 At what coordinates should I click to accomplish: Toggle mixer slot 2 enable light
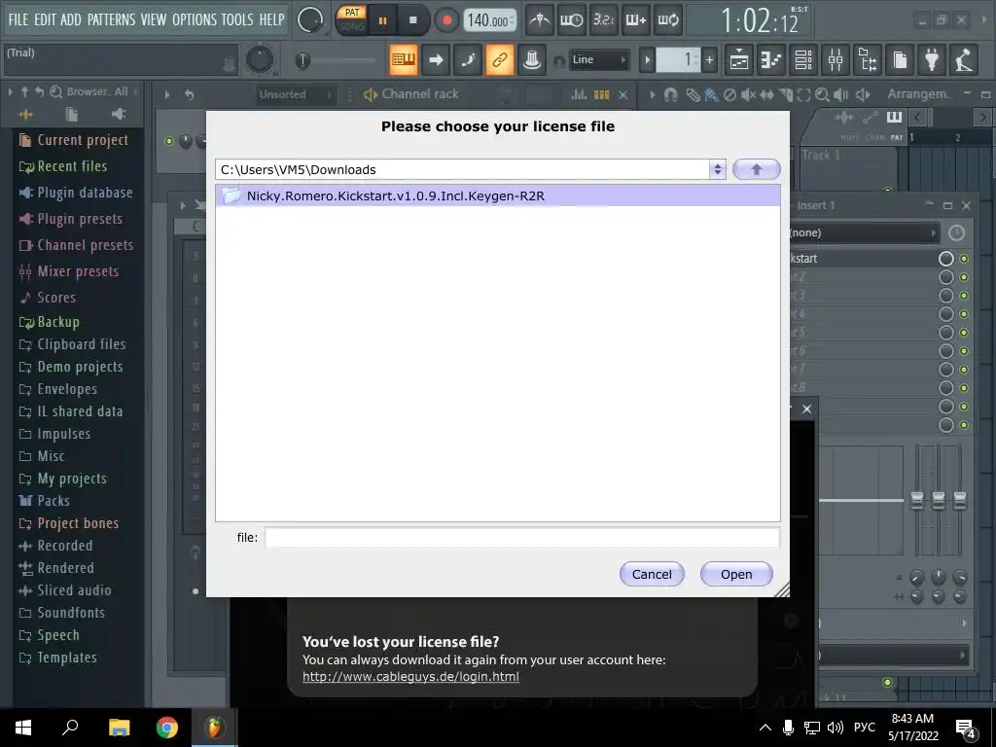[964, 277]
